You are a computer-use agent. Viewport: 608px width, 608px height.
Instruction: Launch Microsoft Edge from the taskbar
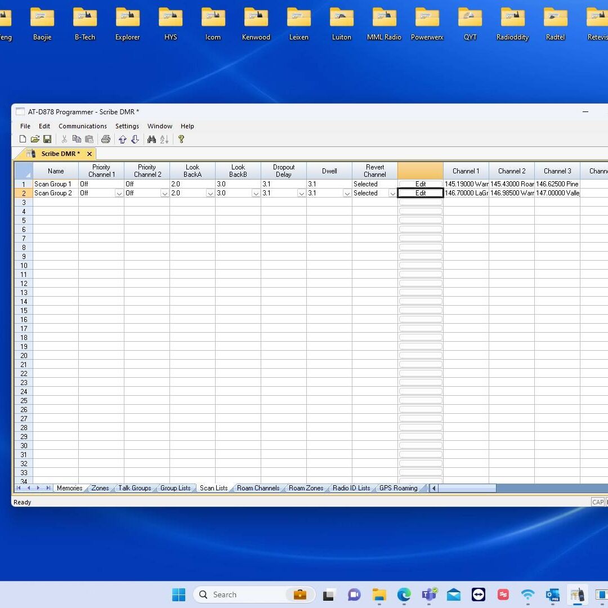(404, 594)
